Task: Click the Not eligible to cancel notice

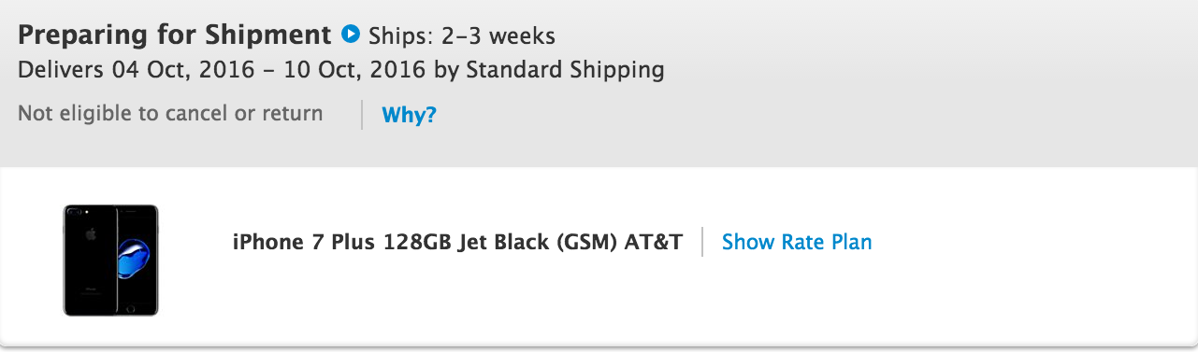Action: coord(170,114)
